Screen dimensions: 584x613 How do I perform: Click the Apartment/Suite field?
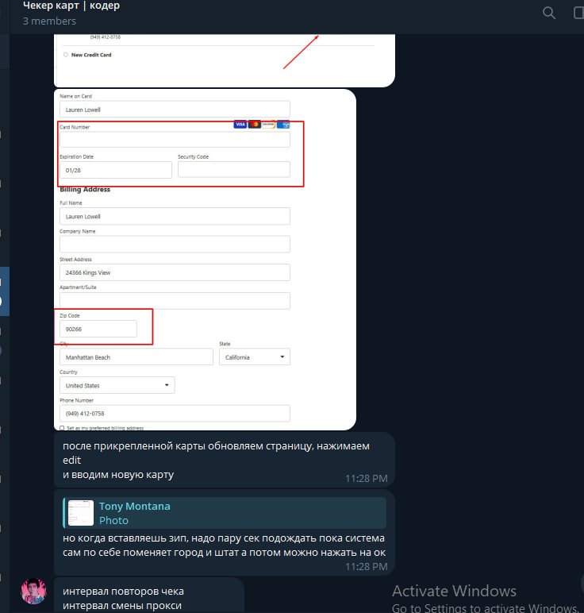(175, 301)
